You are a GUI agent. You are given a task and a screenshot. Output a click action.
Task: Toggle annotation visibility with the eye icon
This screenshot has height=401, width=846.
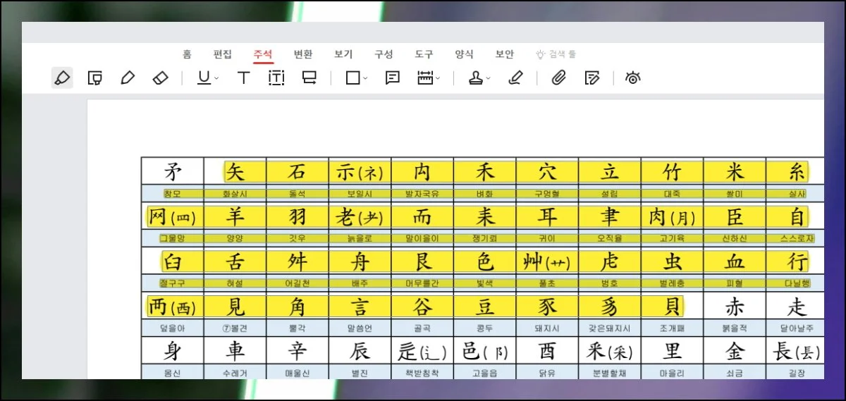633,78
